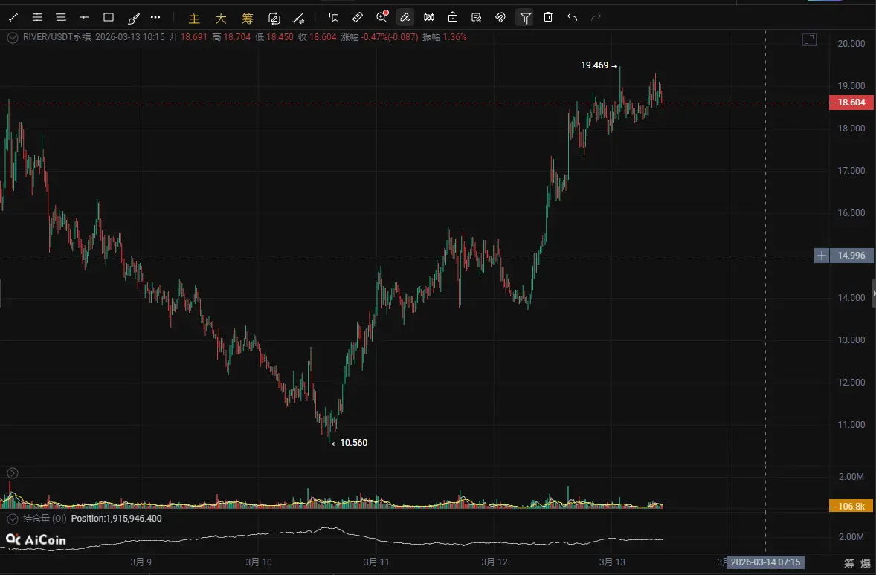This screenshot has width=876, height=575.
Task: Click the 筹 button at bottom right
Action: pos(849,563)
